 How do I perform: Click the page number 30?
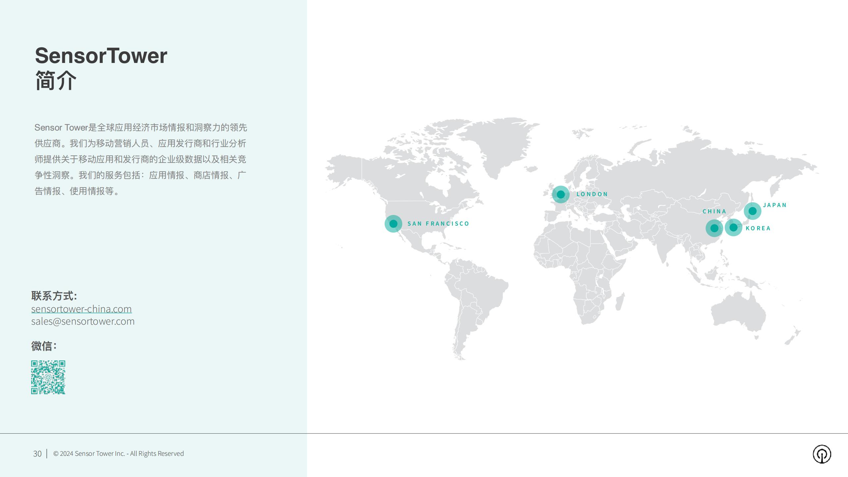(x=37, y=454)
